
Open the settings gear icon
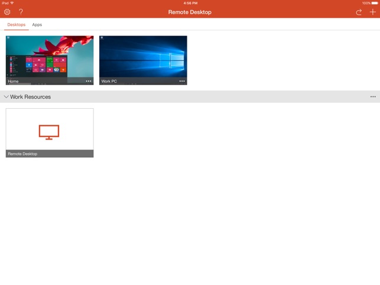[x=7, y=12]
